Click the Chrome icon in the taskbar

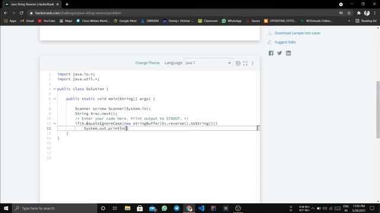coord(189,208)
